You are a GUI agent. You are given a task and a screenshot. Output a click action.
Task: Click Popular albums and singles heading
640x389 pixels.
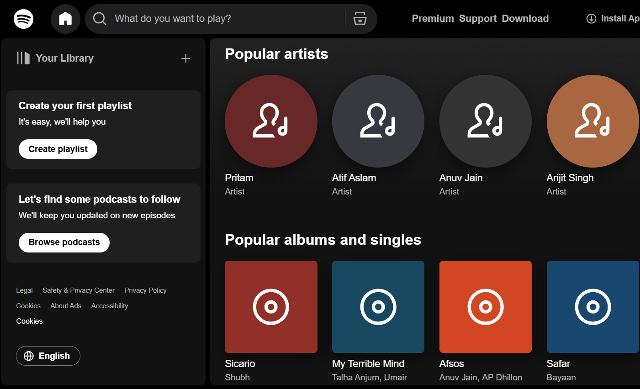(x=323, y=240)
